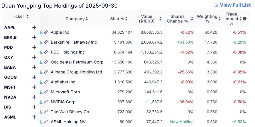Viewport: 255px width, 127px height.
Task: Sort holdings by Shares column
Action: click(x=119, y=19)
